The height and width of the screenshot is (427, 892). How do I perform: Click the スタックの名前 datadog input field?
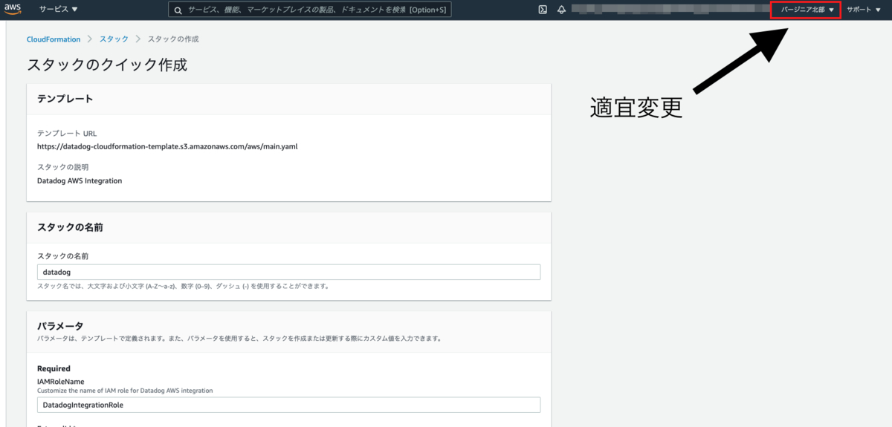(288, 272)
